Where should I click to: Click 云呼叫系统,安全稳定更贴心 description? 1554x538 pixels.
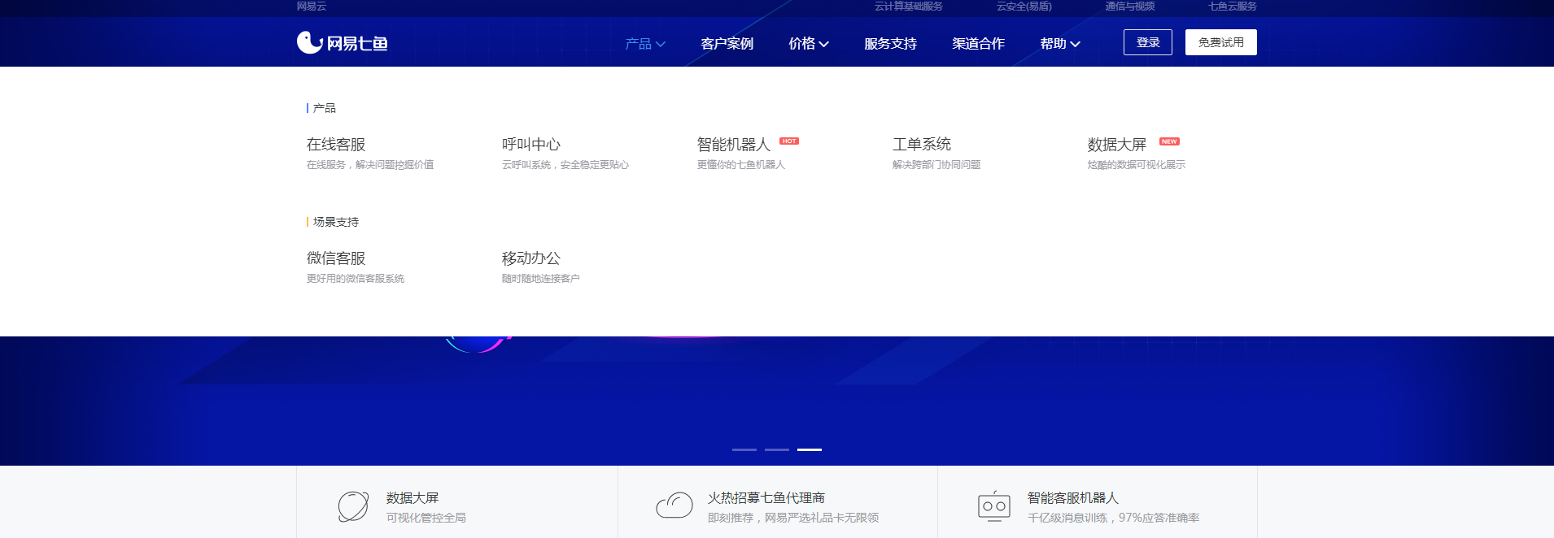point(565,165)
